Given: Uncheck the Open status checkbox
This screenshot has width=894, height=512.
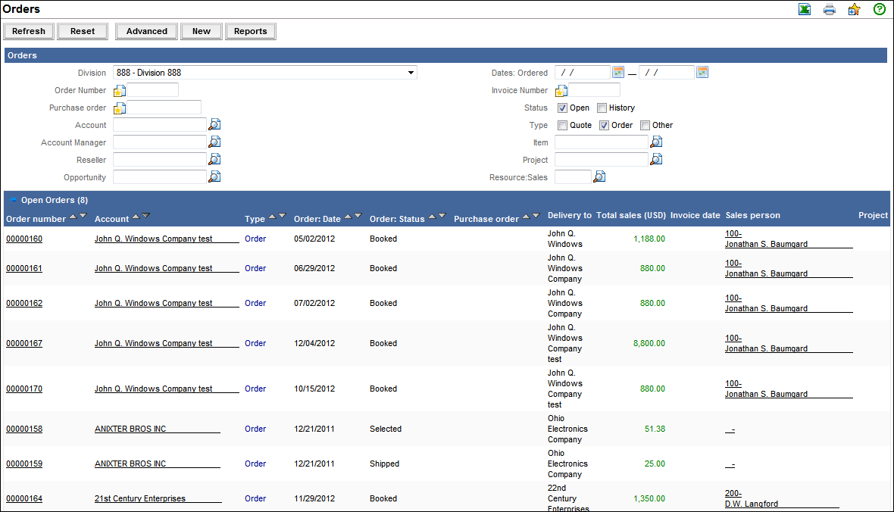Looking at the screenshot, I should click(x=562, y=108).
